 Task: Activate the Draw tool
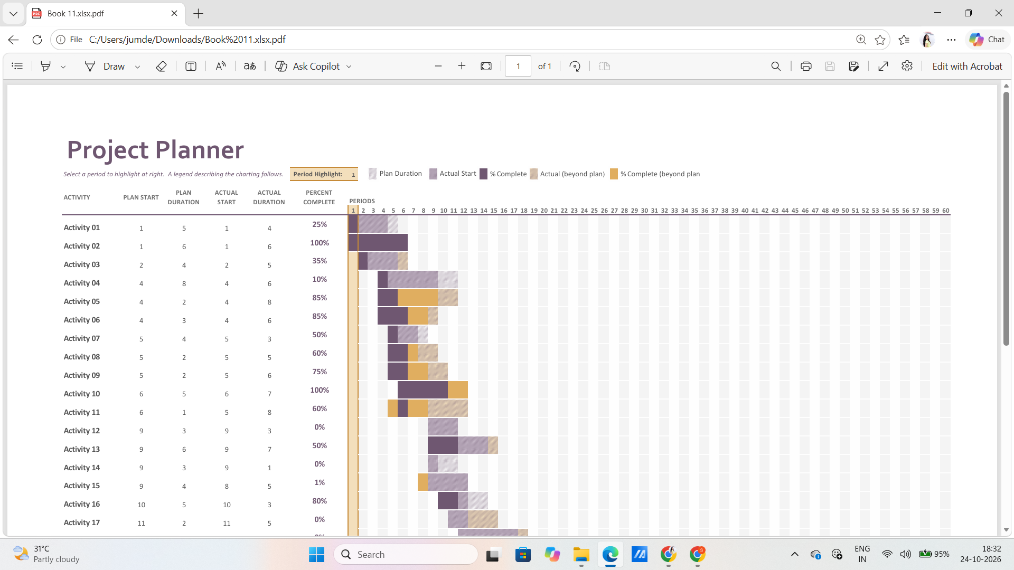click(x=105, y=66)
